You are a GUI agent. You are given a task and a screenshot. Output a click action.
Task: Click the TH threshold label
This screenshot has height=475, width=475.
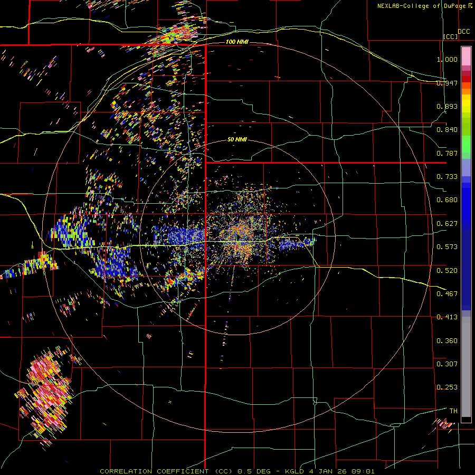pyautogui.click(x=453, y=411)
